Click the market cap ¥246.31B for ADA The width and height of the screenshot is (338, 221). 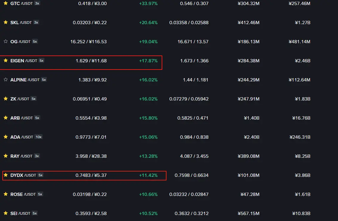[300, 137]
